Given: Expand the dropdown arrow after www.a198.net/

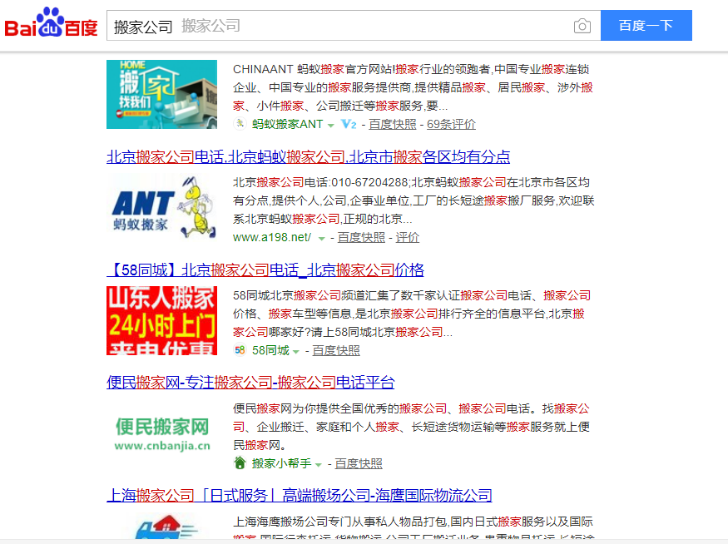Looking at the screenshot, I should 321,239.
